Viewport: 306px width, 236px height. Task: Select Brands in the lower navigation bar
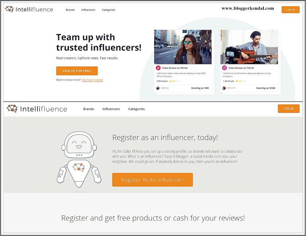[x=88, y=109]
